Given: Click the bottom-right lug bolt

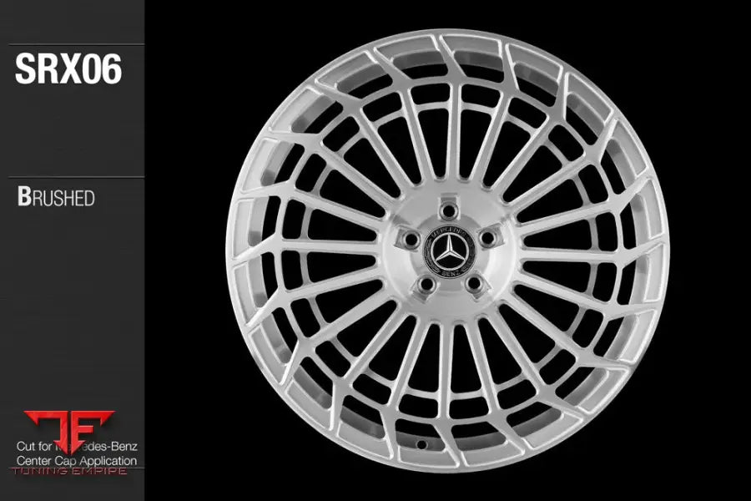Looking at the screenshot, I should coord(473,283).
